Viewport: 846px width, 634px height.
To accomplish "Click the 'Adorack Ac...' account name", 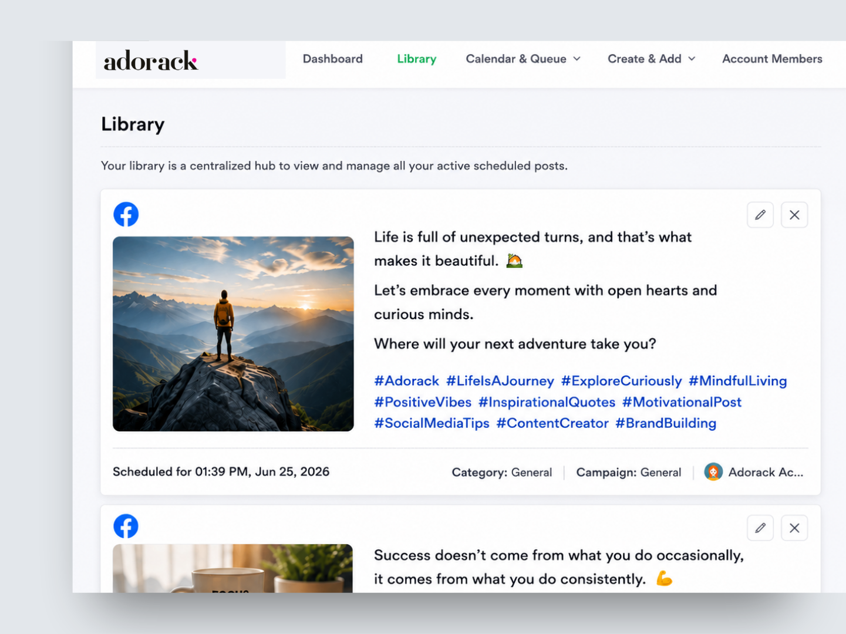I will click(766, 473).
